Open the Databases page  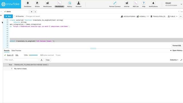[28, 4]
